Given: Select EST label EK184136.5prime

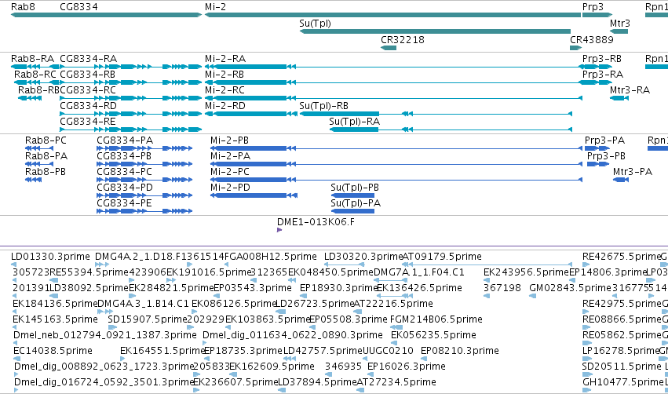Looking at the screenshot, I should click(x=56, y=304).
